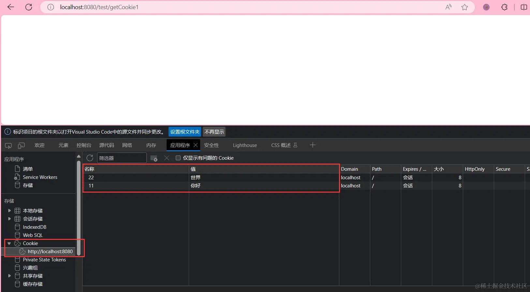Open the 内存 tab
The image size is (530, 292).
coord(151,145)
